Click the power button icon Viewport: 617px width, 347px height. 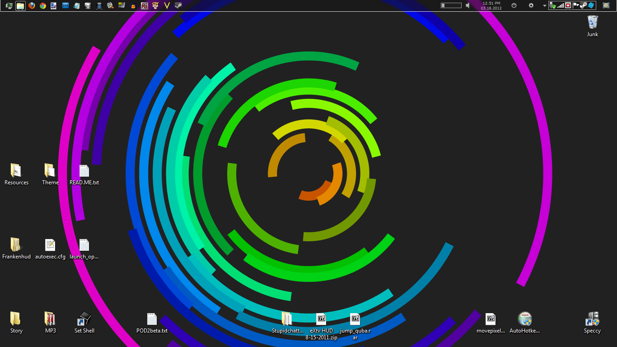coord(514,5)
